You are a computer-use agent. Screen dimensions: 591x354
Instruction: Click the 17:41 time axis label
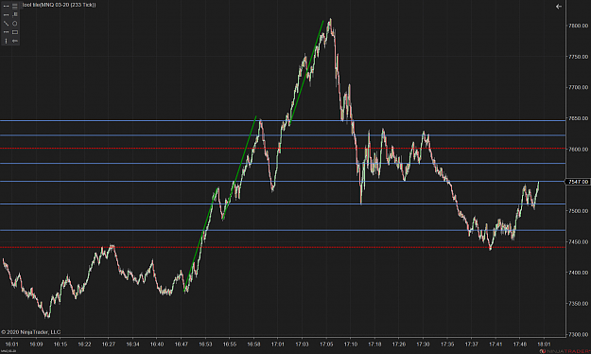click(495, 345)
